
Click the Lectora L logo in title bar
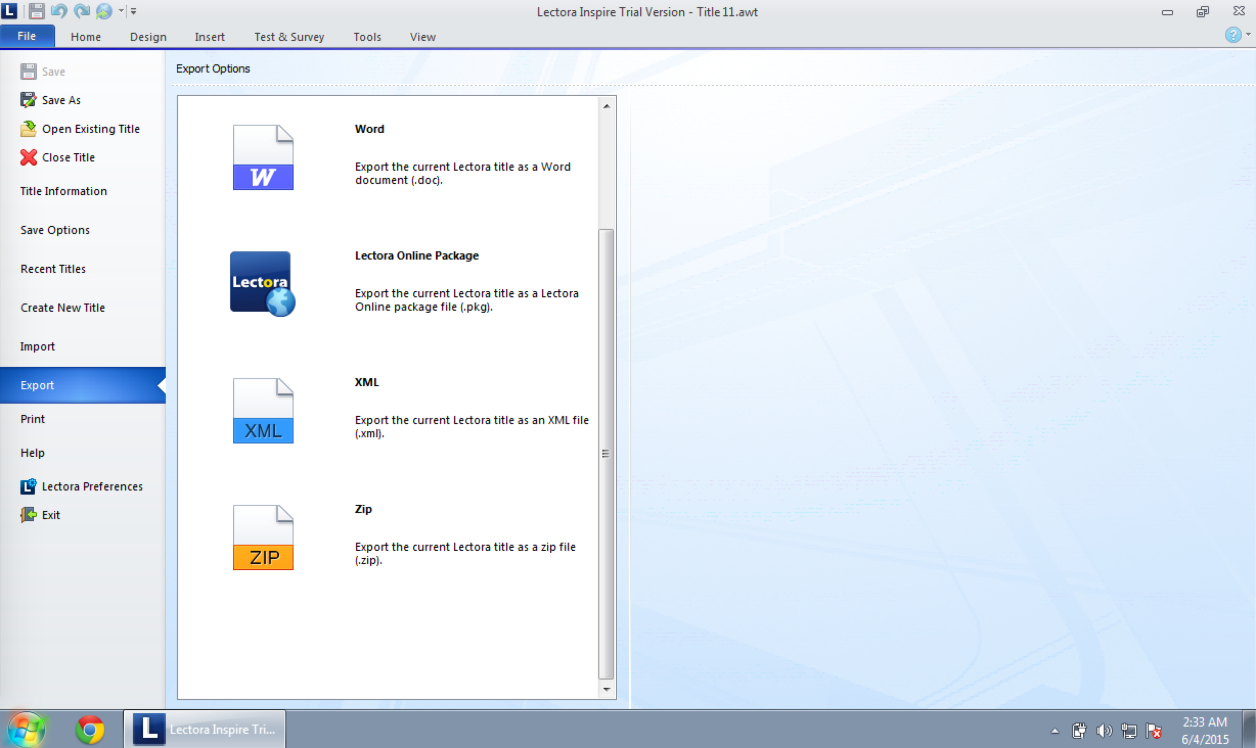(9, 10)
